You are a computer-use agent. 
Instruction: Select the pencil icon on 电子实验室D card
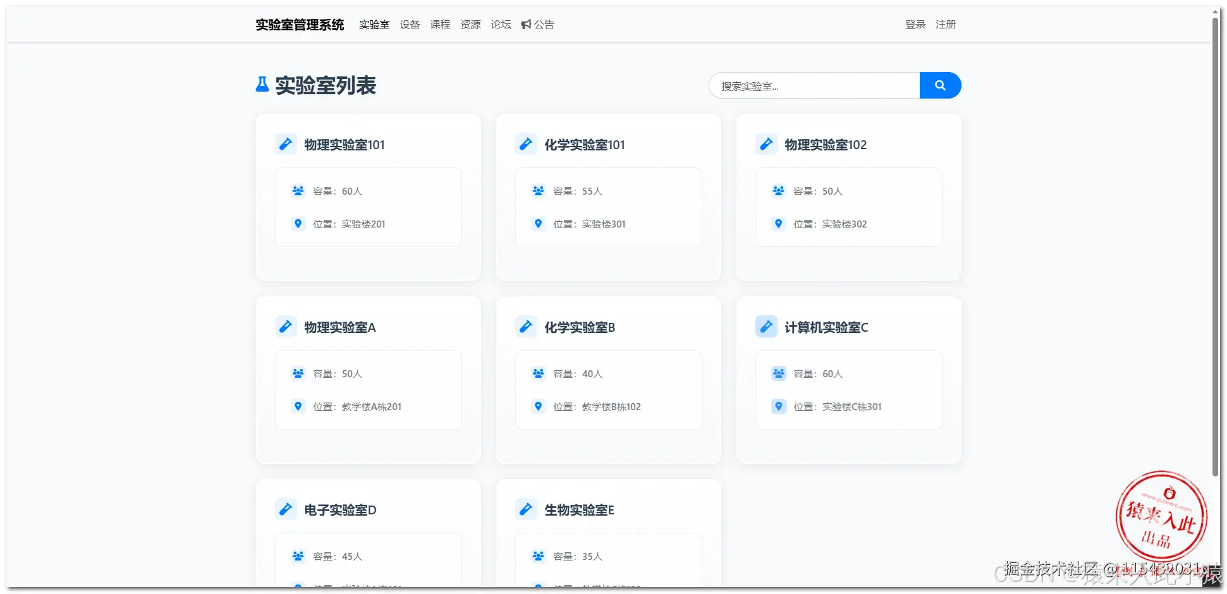[286, 509]
